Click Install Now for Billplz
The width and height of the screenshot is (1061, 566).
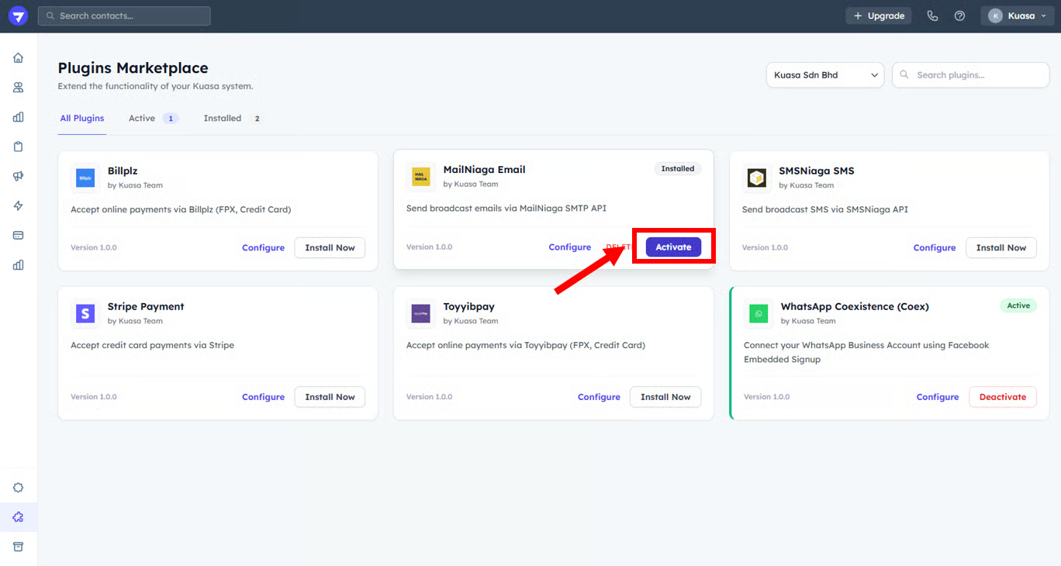click(x=330, y=248)
